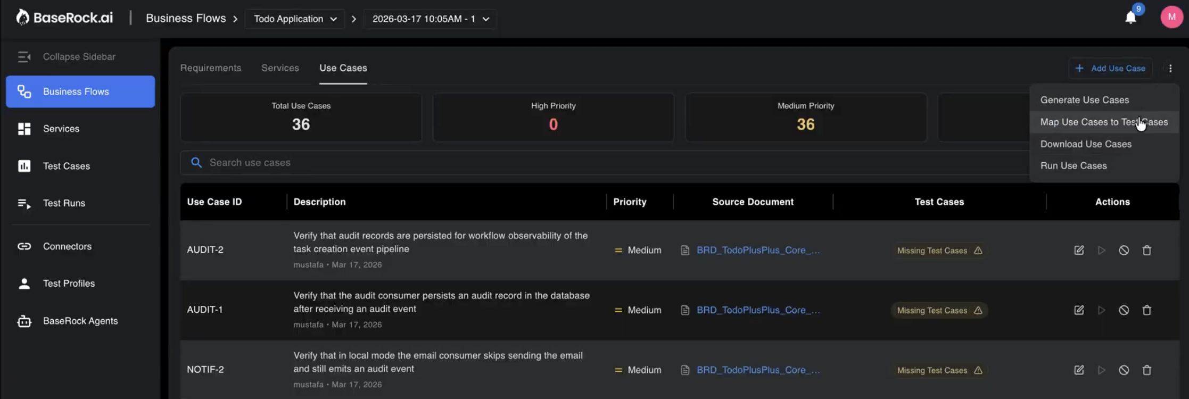The height and width of the screenshot is (399, 1189).
Task: Disable the NOTIF-2 use case
Action: [x=1124, y=370]
